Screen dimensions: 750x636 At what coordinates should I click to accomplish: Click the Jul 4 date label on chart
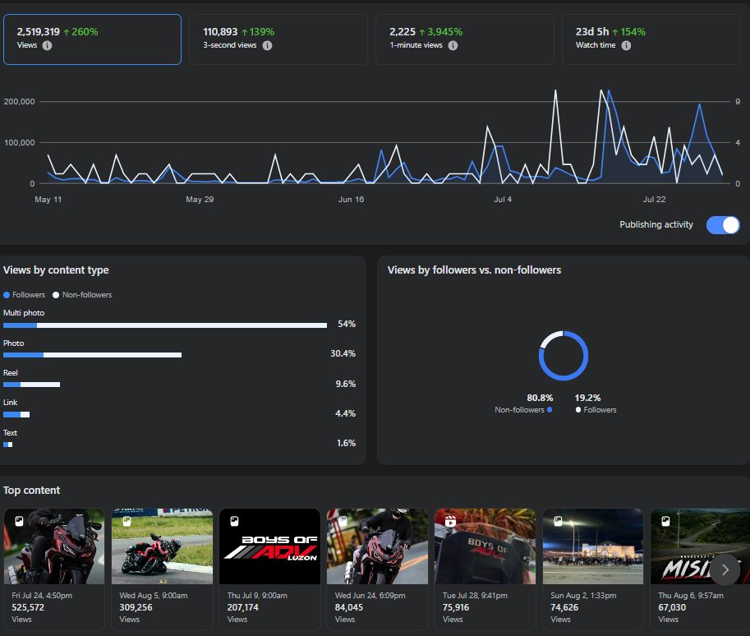[503, 200]
